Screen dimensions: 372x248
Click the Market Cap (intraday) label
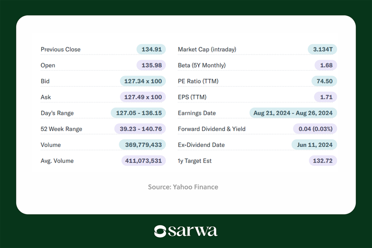point(207,49)
